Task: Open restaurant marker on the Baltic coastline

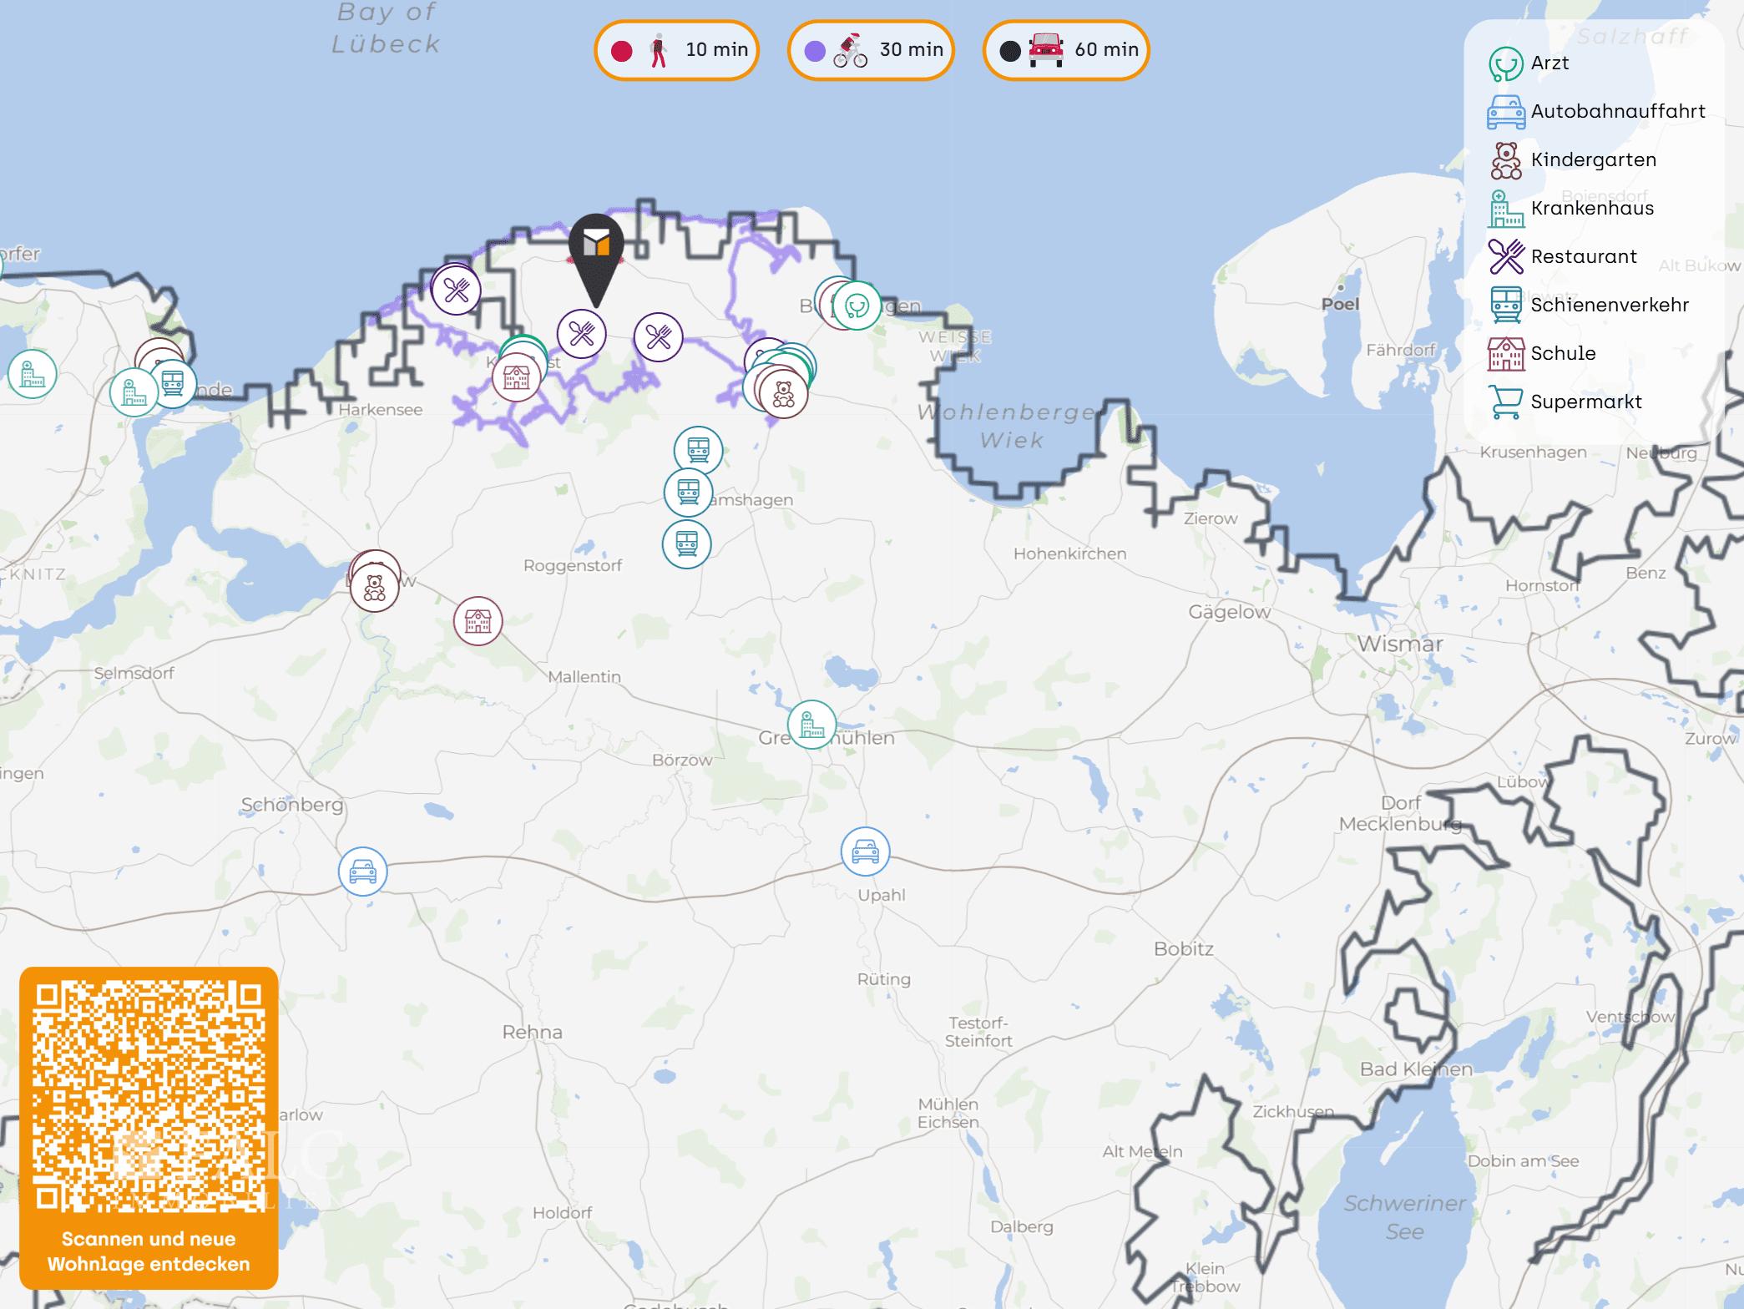Action: click(x=457, y=290)
